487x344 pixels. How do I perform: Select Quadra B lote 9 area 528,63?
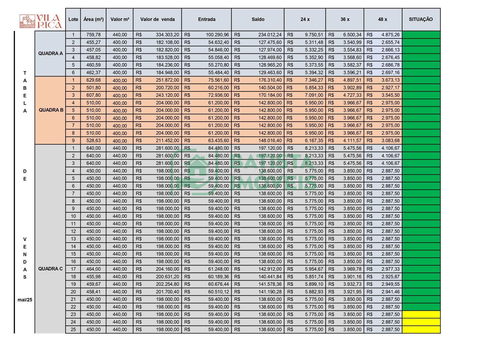pos(93,141)
